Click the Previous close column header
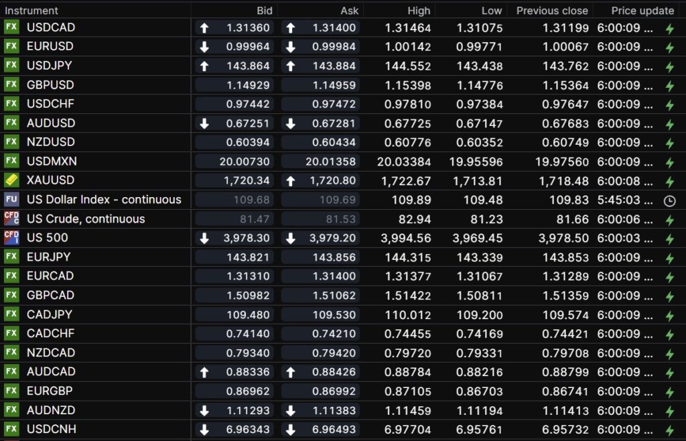Viewport: 686px width, 441px height. [552, 11]
